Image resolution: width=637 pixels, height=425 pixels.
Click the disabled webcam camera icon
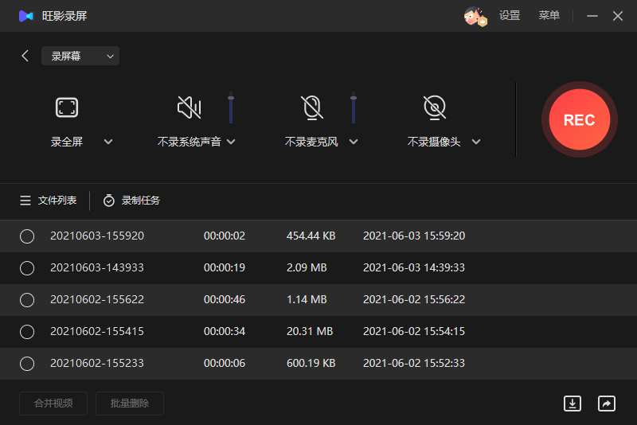point(434,107)
